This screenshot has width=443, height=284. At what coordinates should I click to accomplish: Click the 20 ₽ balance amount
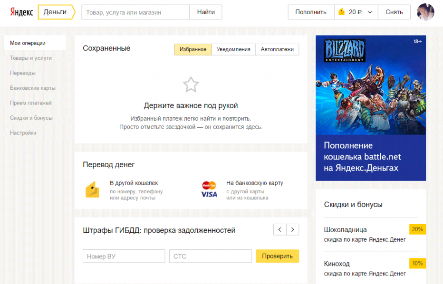[x=355, y=12]
